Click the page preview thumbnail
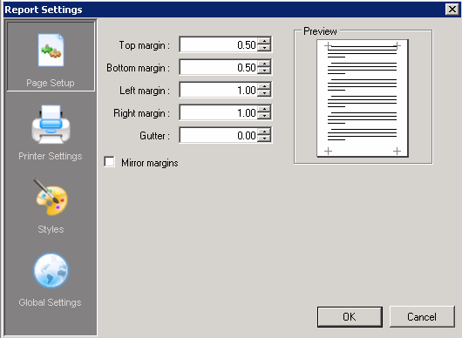The width and height of the screenshot is (462, 338). [363, 98]
